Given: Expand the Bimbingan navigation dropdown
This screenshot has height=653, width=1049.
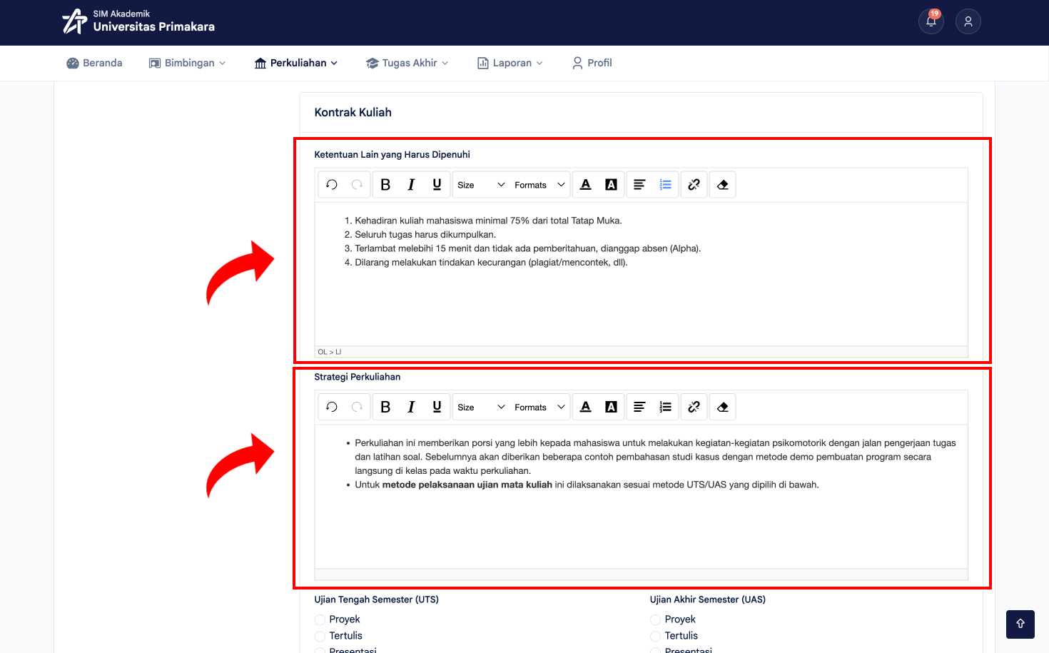Looking at the screenshot, I should click(187, 63).
